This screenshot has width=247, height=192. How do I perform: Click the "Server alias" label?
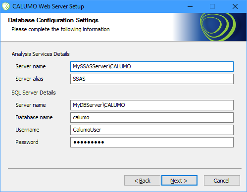pyautogui.click(x=29, y=79)
